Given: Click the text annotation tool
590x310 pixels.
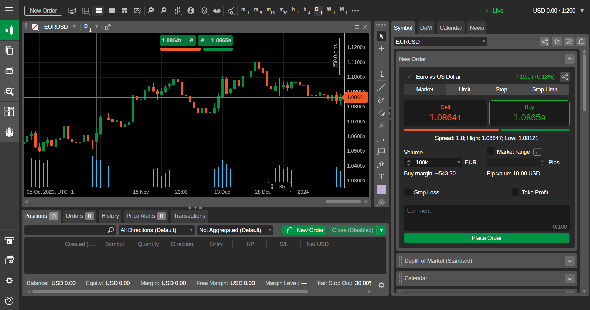Looking at the screenshot, I should point(381,177).
